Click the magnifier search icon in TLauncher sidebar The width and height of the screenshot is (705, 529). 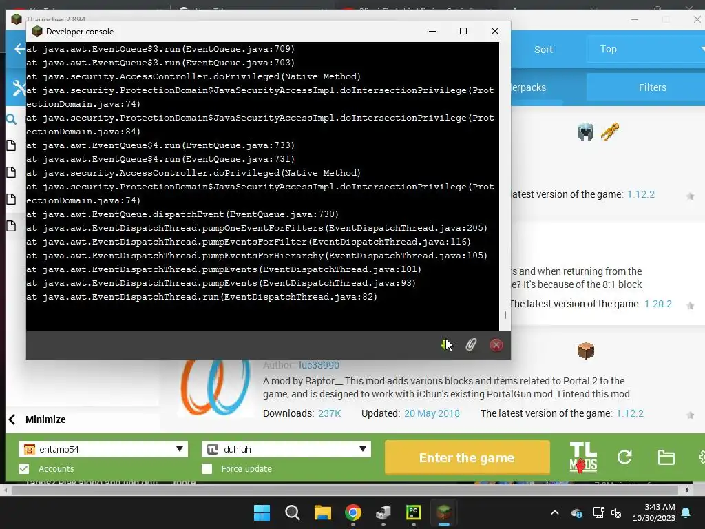[11, 119]
